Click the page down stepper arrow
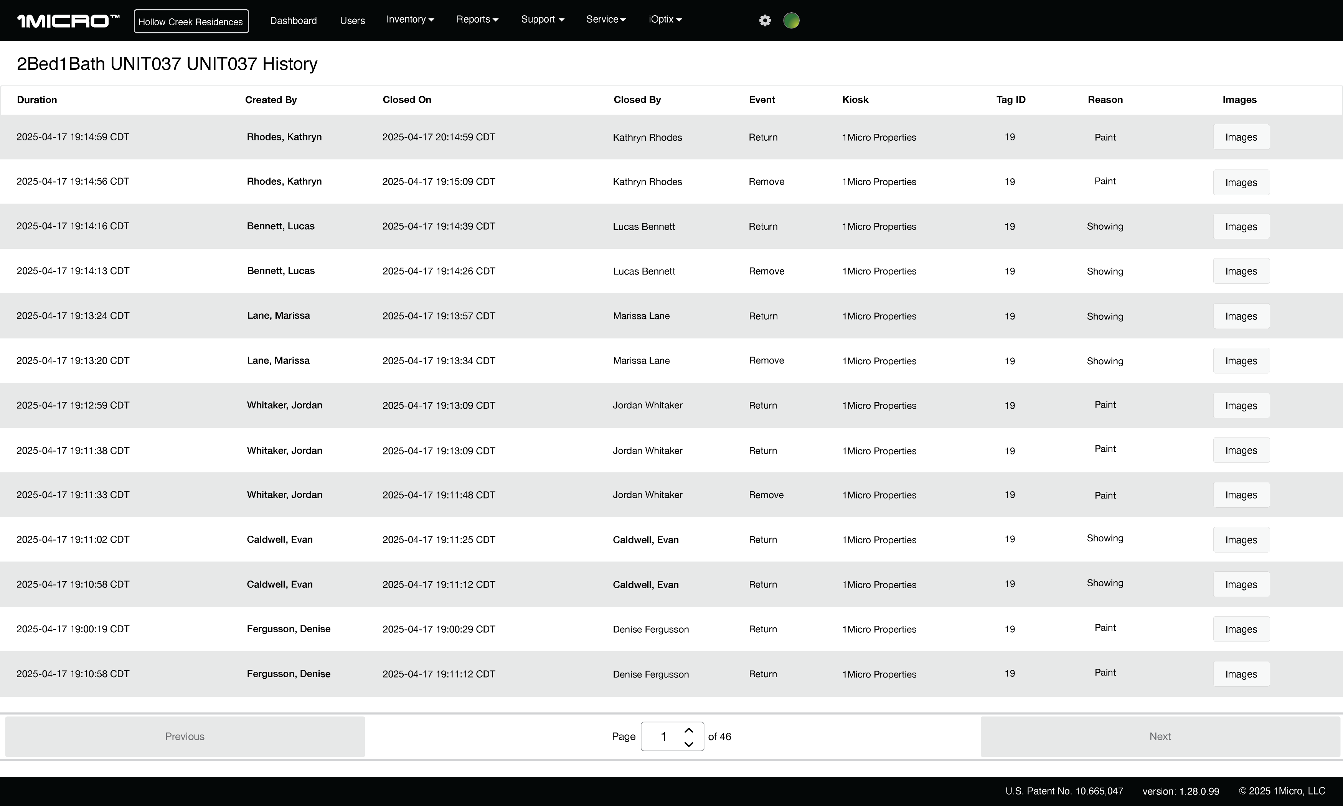This screenshot has width=1343, height=806. 689,743
